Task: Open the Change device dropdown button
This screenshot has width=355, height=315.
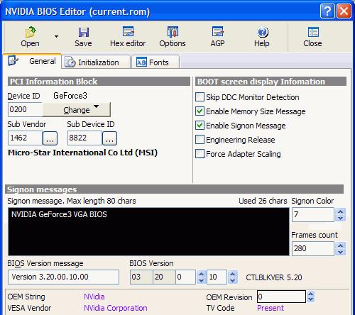Action: [77, 109]
